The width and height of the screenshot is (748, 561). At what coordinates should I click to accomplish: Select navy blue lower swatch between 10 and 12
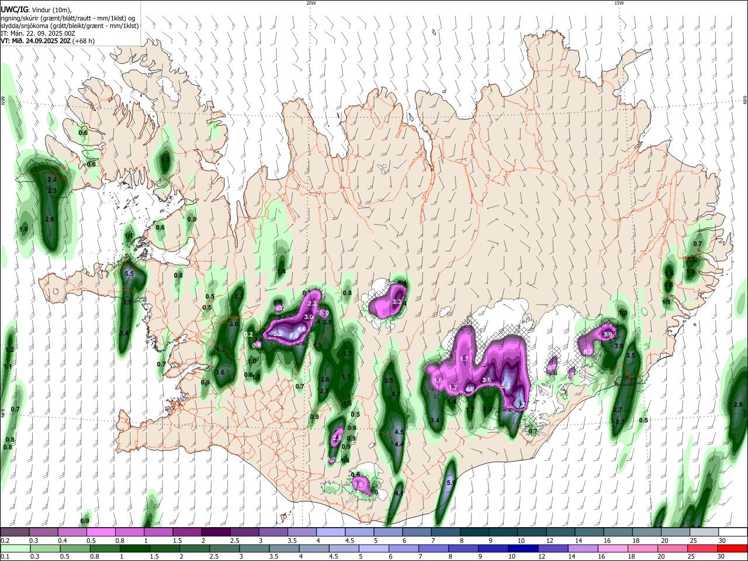tap(522, 549)
